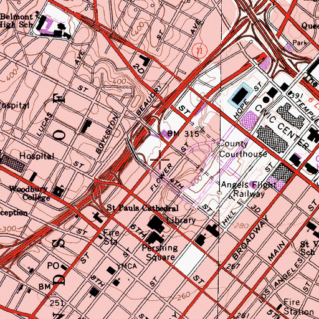319x319 pixels.
Task: Click the blue-outlined building beside Hope St
Action: point(241,95)
